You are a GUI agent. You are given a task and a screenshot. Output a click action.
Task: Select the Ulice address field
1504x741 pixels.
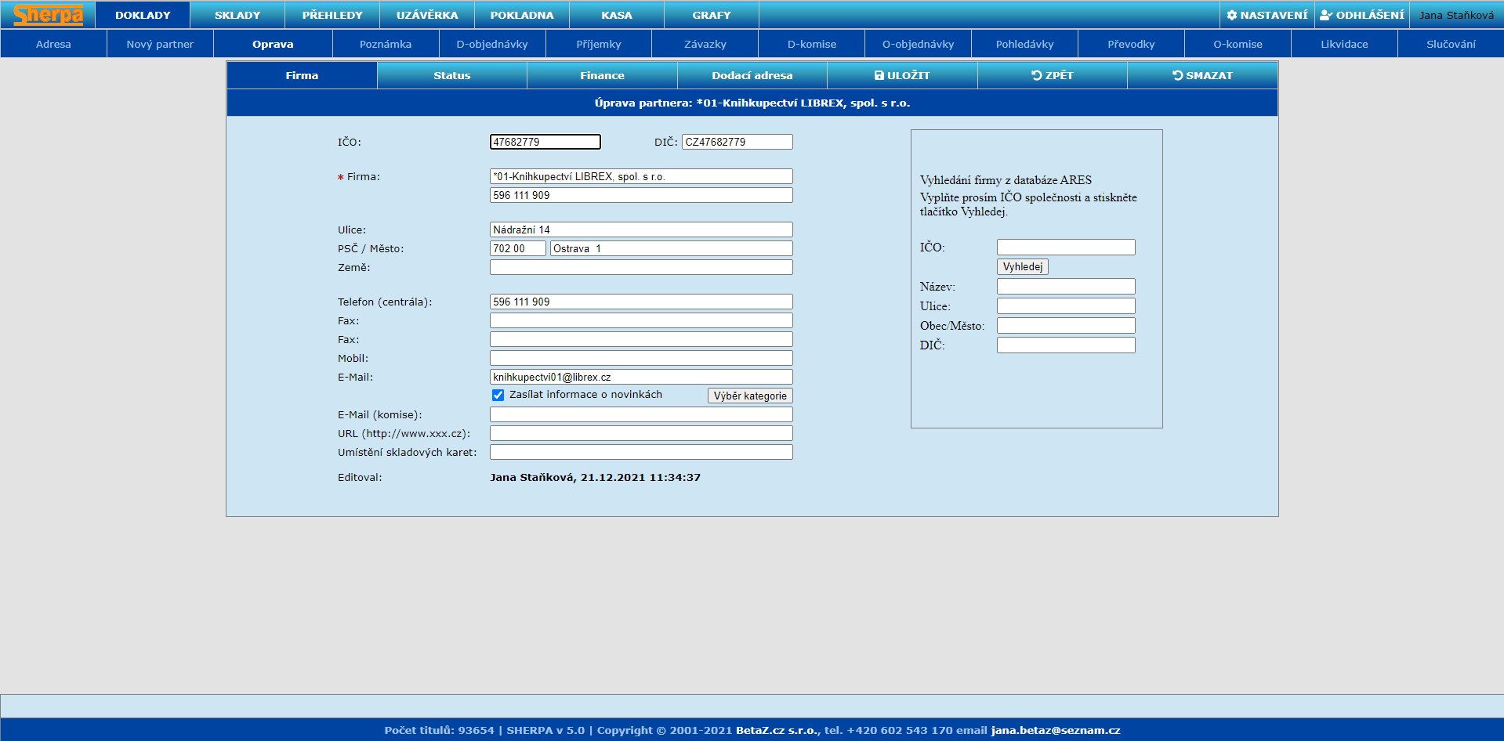[640, 230]
